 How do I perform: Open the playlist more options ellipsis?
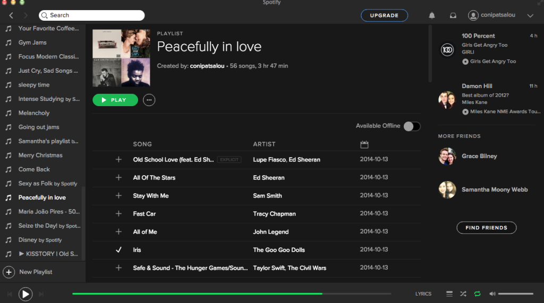pos(149,100)
